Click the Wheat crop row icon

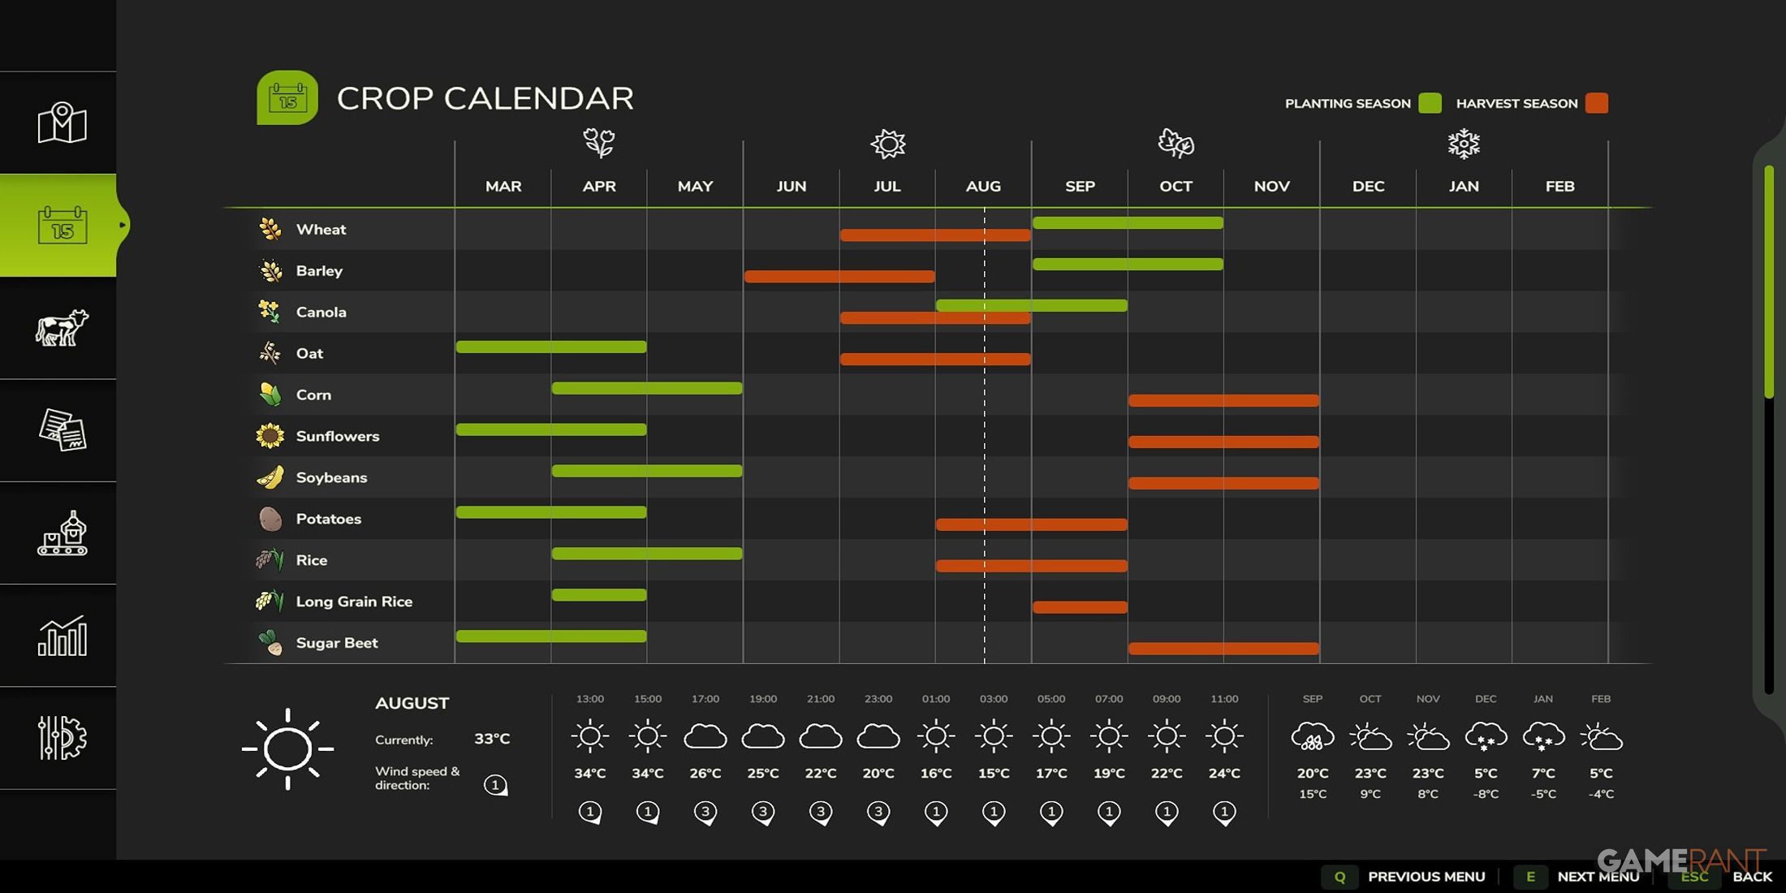point(270,229)
